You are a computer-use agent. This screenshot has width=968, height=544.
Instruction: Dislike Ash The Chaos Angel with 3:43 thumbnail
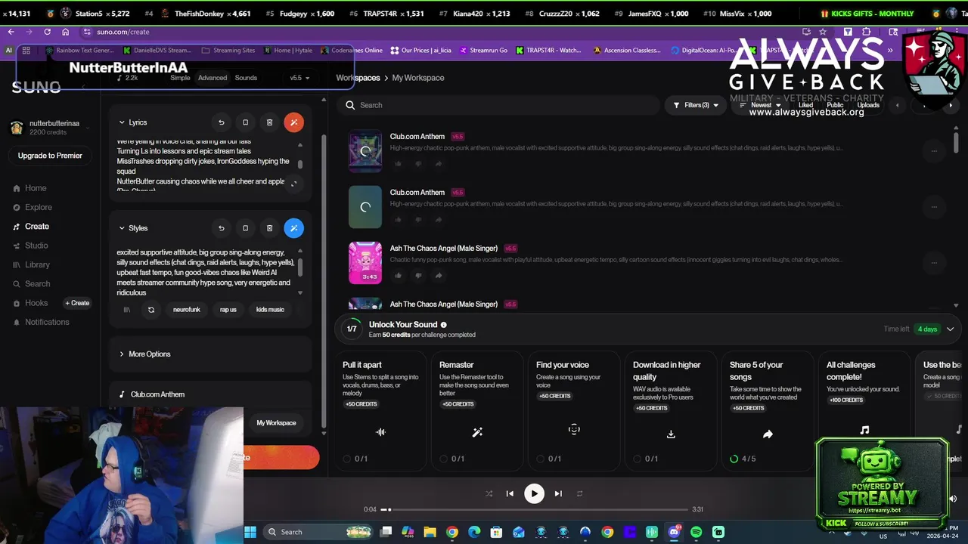pyautogui.click(x=418, y=276)
